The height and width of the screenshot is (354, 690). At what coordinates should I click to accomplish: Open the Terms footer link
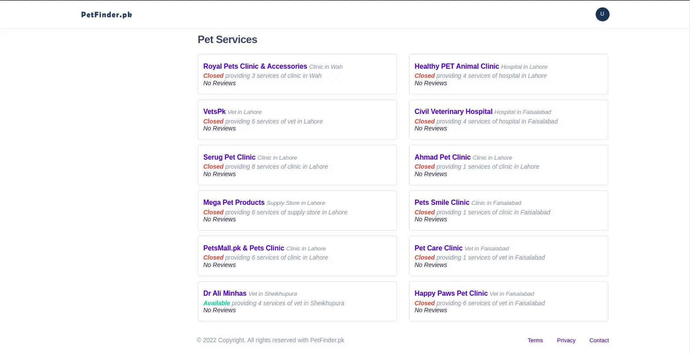tap(535, 341)
